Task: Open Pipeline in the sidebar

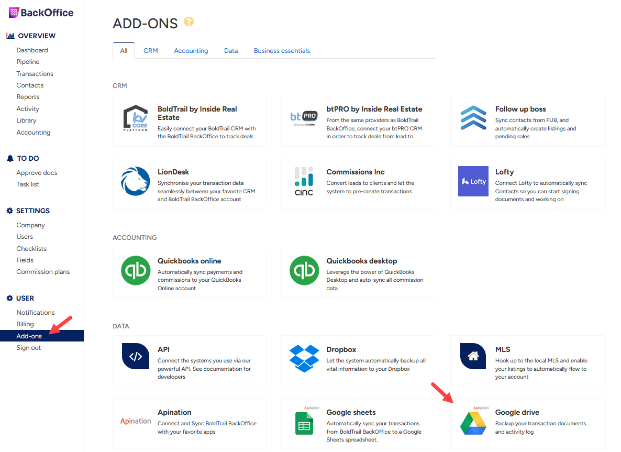Action: pyautogui.click(x=28, y=62)
